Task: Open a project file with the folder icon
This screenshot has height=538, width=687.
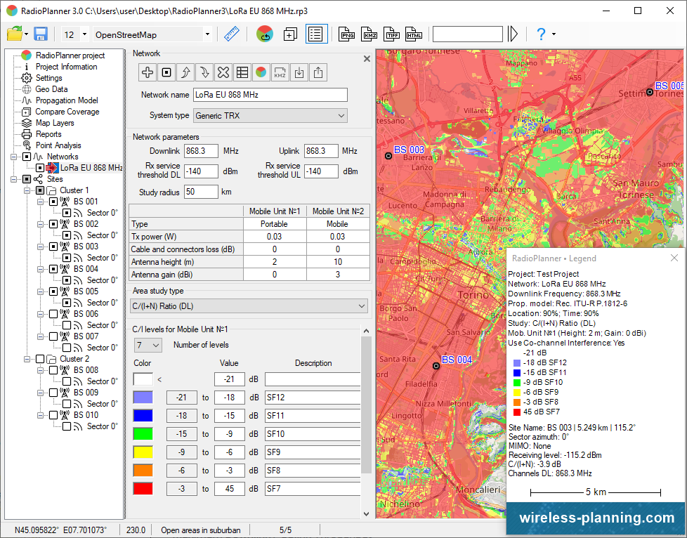Action: [14, 34]
